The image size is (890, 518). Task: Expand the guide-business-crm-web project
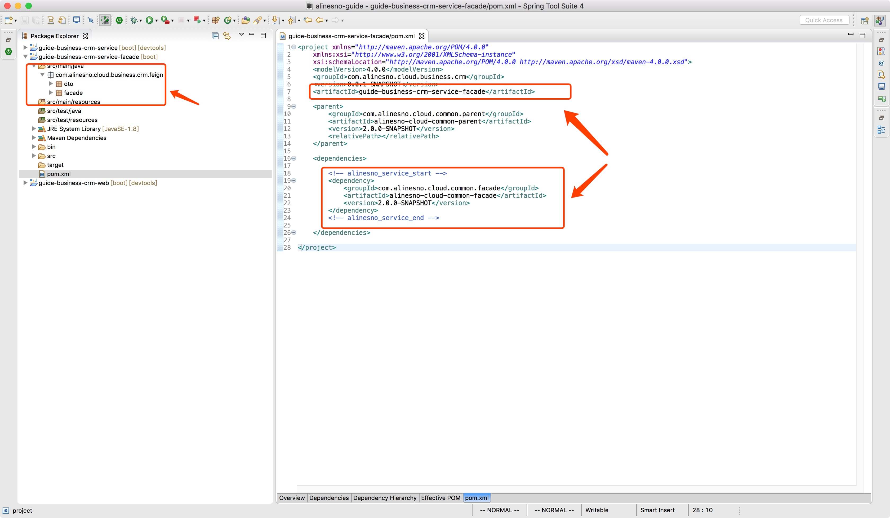pos(25,183)
